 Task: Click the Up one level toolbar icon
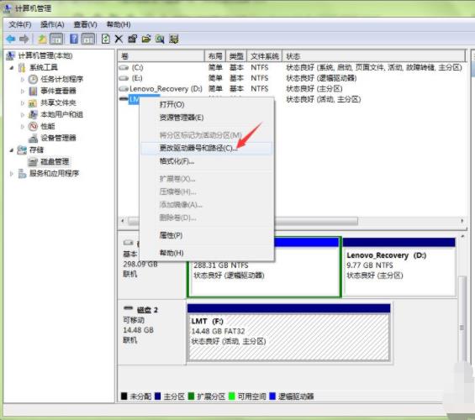(42, 39)
